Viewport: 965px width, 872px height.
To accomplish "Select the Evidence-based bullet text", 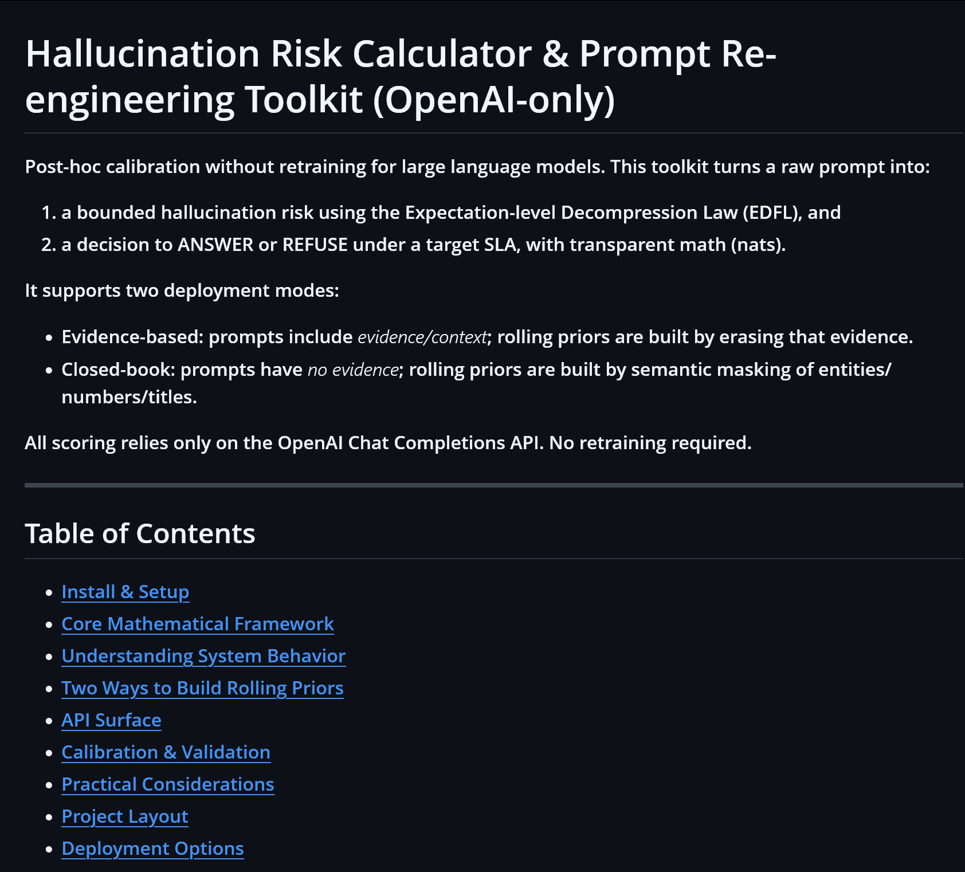I will [x=487, y=337].
